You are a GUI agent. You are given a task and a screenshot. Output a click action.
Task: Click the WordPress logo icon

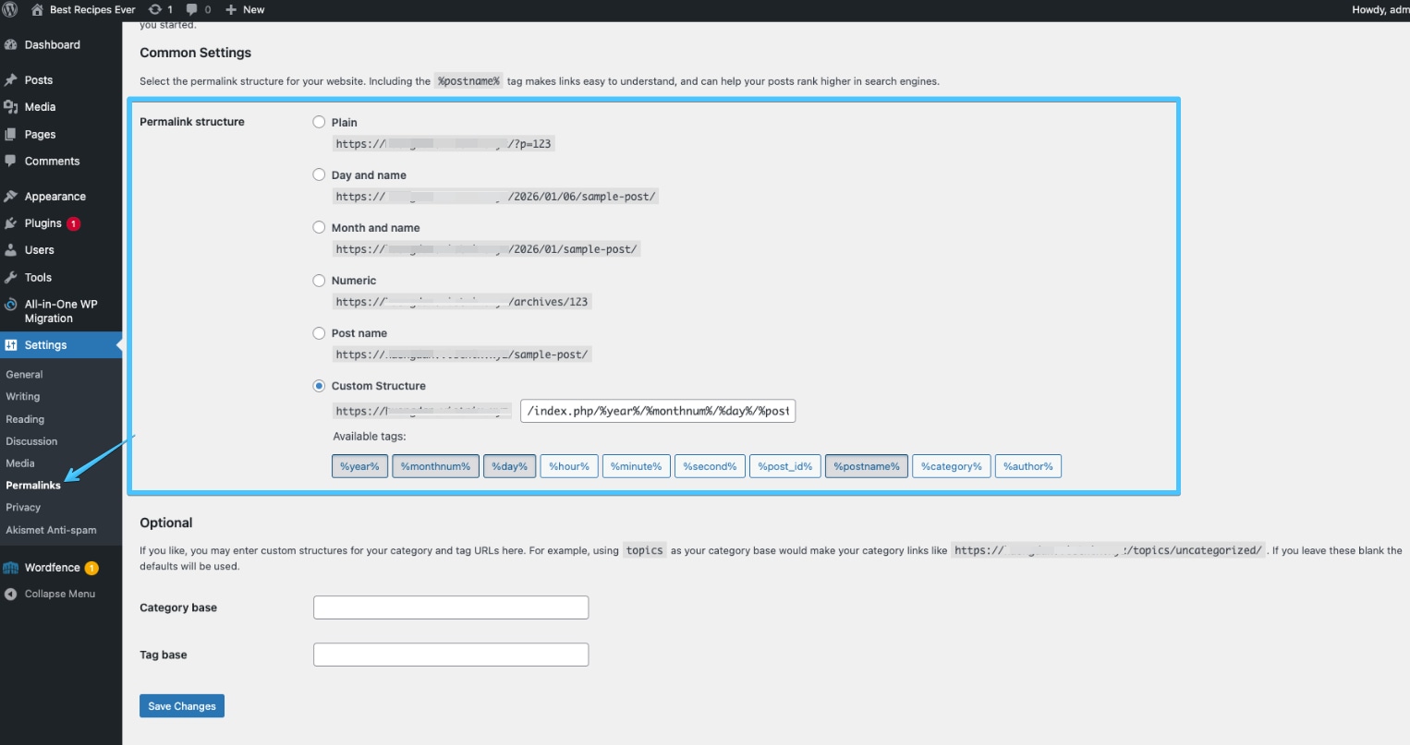pyautogui.click(x=10, y=9)
